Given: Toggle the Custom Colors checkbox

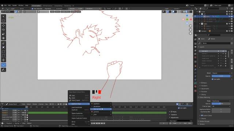Looking at the screenshot, I should click(x=202, y=115).
